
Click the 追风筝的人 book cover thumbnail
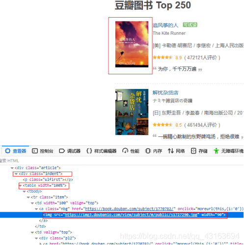pyautogui.click(x=132, y=44)
